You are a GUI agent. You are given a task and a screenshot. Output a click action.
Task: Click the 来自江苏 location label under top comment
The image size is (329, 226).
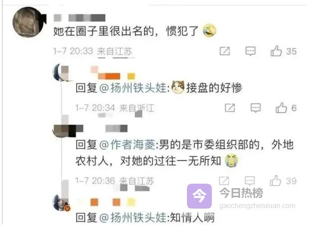(115, 51)
